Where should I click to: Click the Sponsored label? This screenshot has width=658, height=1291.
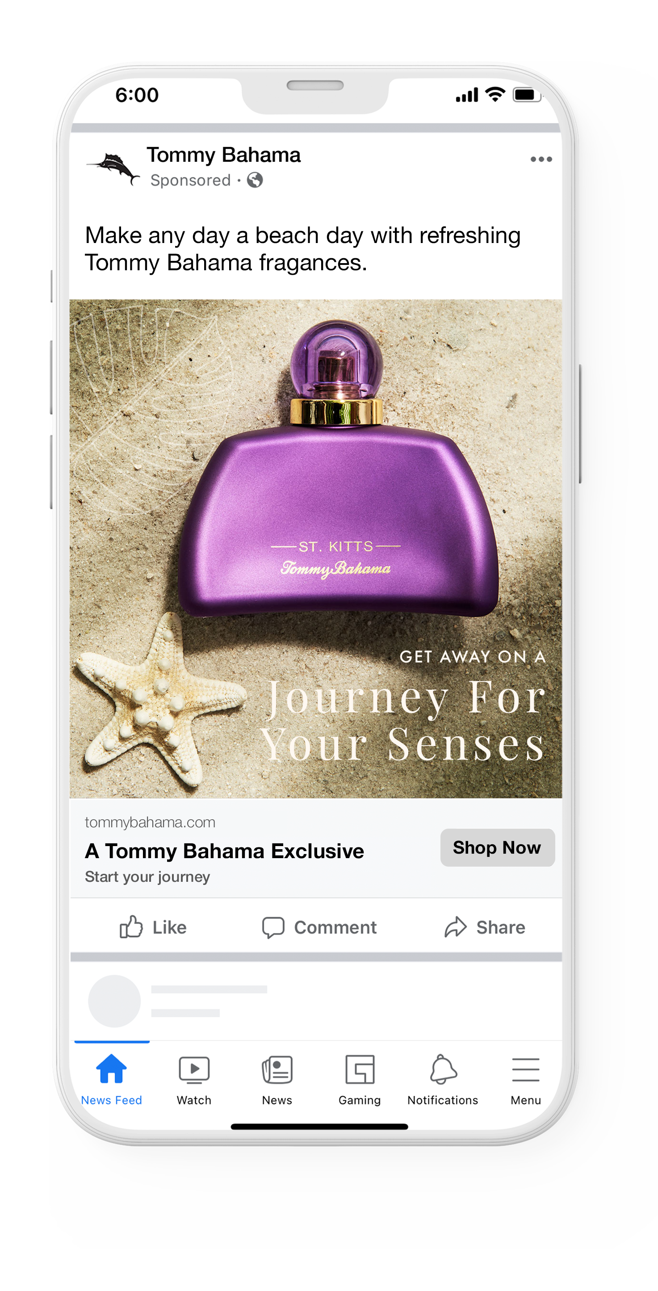pos(190,180)
